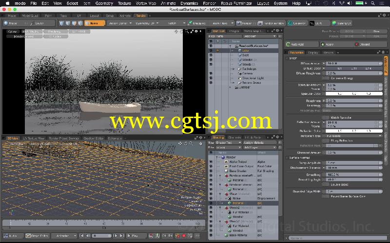The height and width of the screenshot is (243, 390).
Task: Click the Auto Add button
Action: coord(302,44)
